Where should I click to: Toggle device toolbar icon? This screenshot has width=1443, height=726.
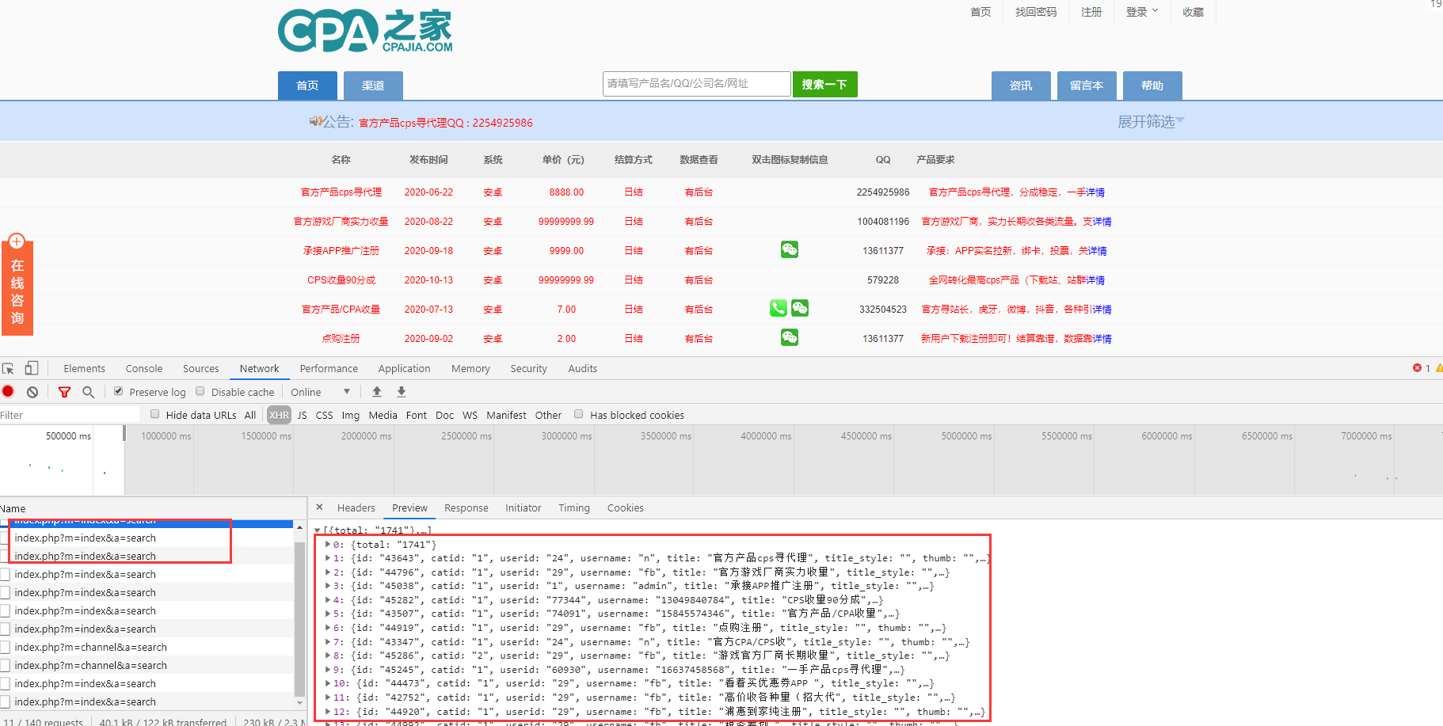tap(32, 368)
